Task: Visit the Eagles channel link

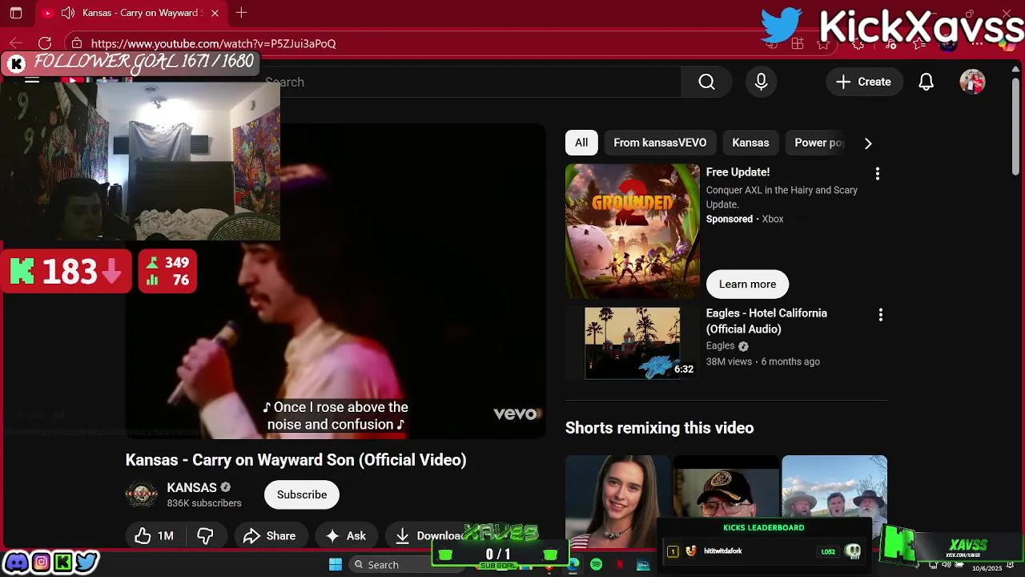Action: 720,345
